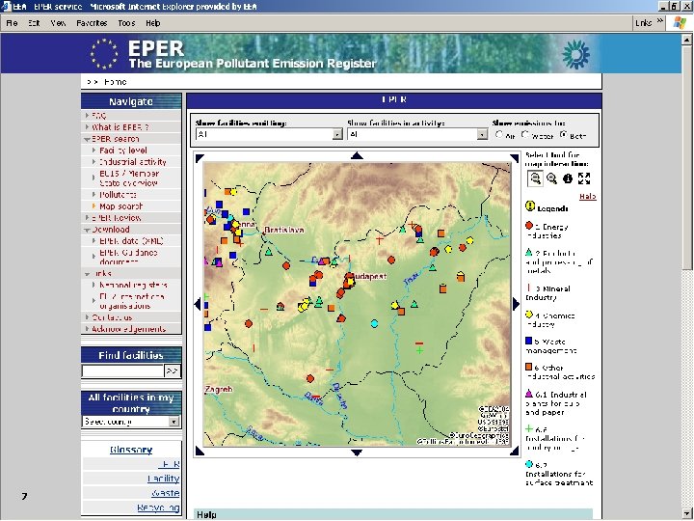Expand the EPER Review navigation item
The width and height of the screenshot is (694, 521).
87,217
